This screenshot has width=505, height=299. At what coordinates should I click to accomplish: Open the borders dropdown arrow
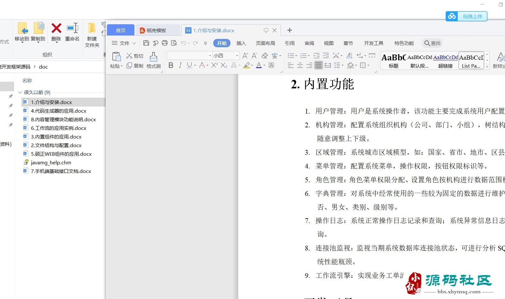(368, 65)
